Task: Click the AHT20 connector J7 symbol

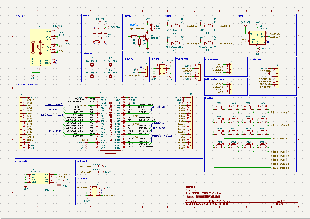Action: (231, 88)
